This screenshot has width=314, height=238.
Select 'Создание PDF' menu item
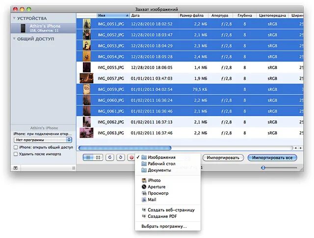[168, 216]
